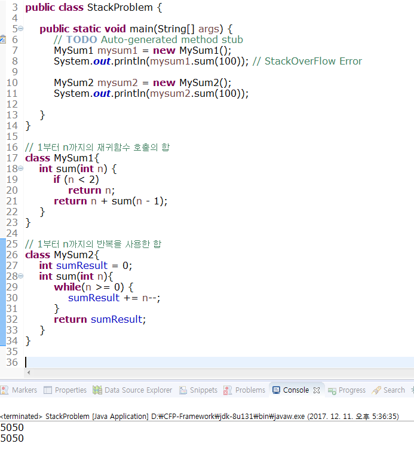
Task: Click 'sumResult += n--;' on line 30
Action: click(114, 298)
